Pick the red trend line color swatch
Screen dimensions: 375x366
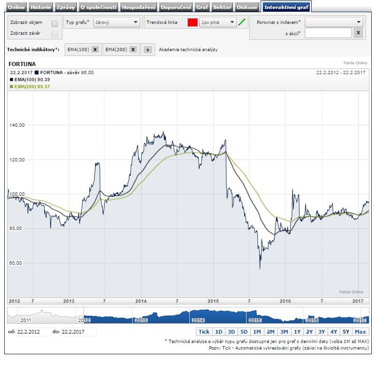tap(192, 22)
